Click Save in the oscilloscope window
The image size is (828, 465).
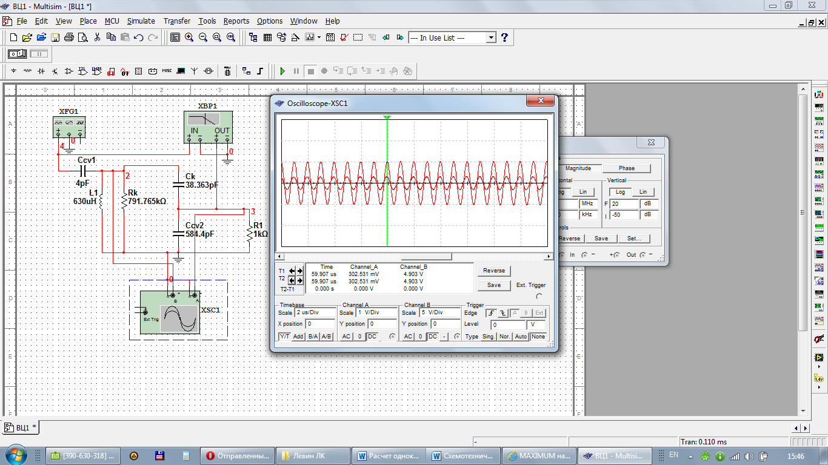click(494, 285)
